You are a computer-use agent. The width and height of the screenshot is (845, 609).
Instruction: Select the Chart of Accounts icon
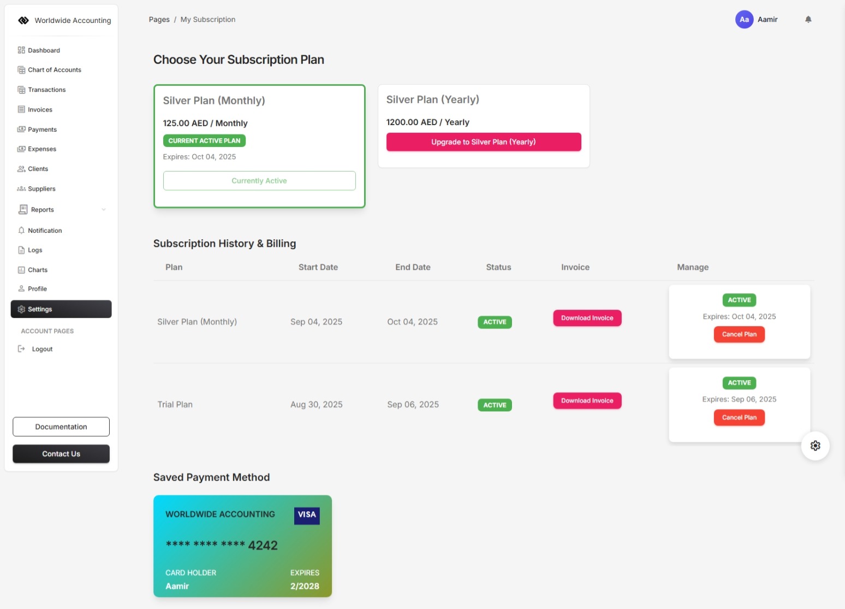[21, 69]
